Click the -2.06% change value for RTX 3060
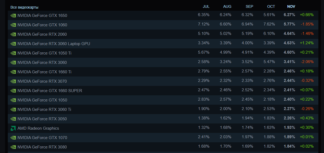The width and height of the screenshot is (324, 153). point(307,62)
